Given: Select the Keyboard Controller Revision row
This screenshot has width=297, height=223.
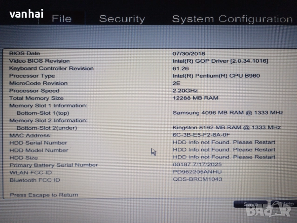Looking at the screenshot, I should click(x=51, y=68).
